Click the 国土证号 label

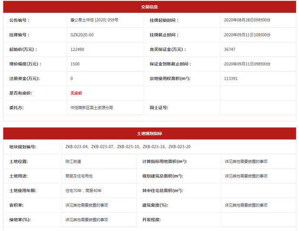(x=159, y=107)
